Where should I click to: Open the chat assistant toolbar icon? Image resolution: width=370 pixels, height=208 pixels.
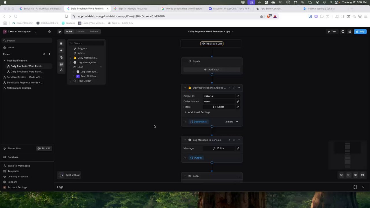[x=61, y=57]
